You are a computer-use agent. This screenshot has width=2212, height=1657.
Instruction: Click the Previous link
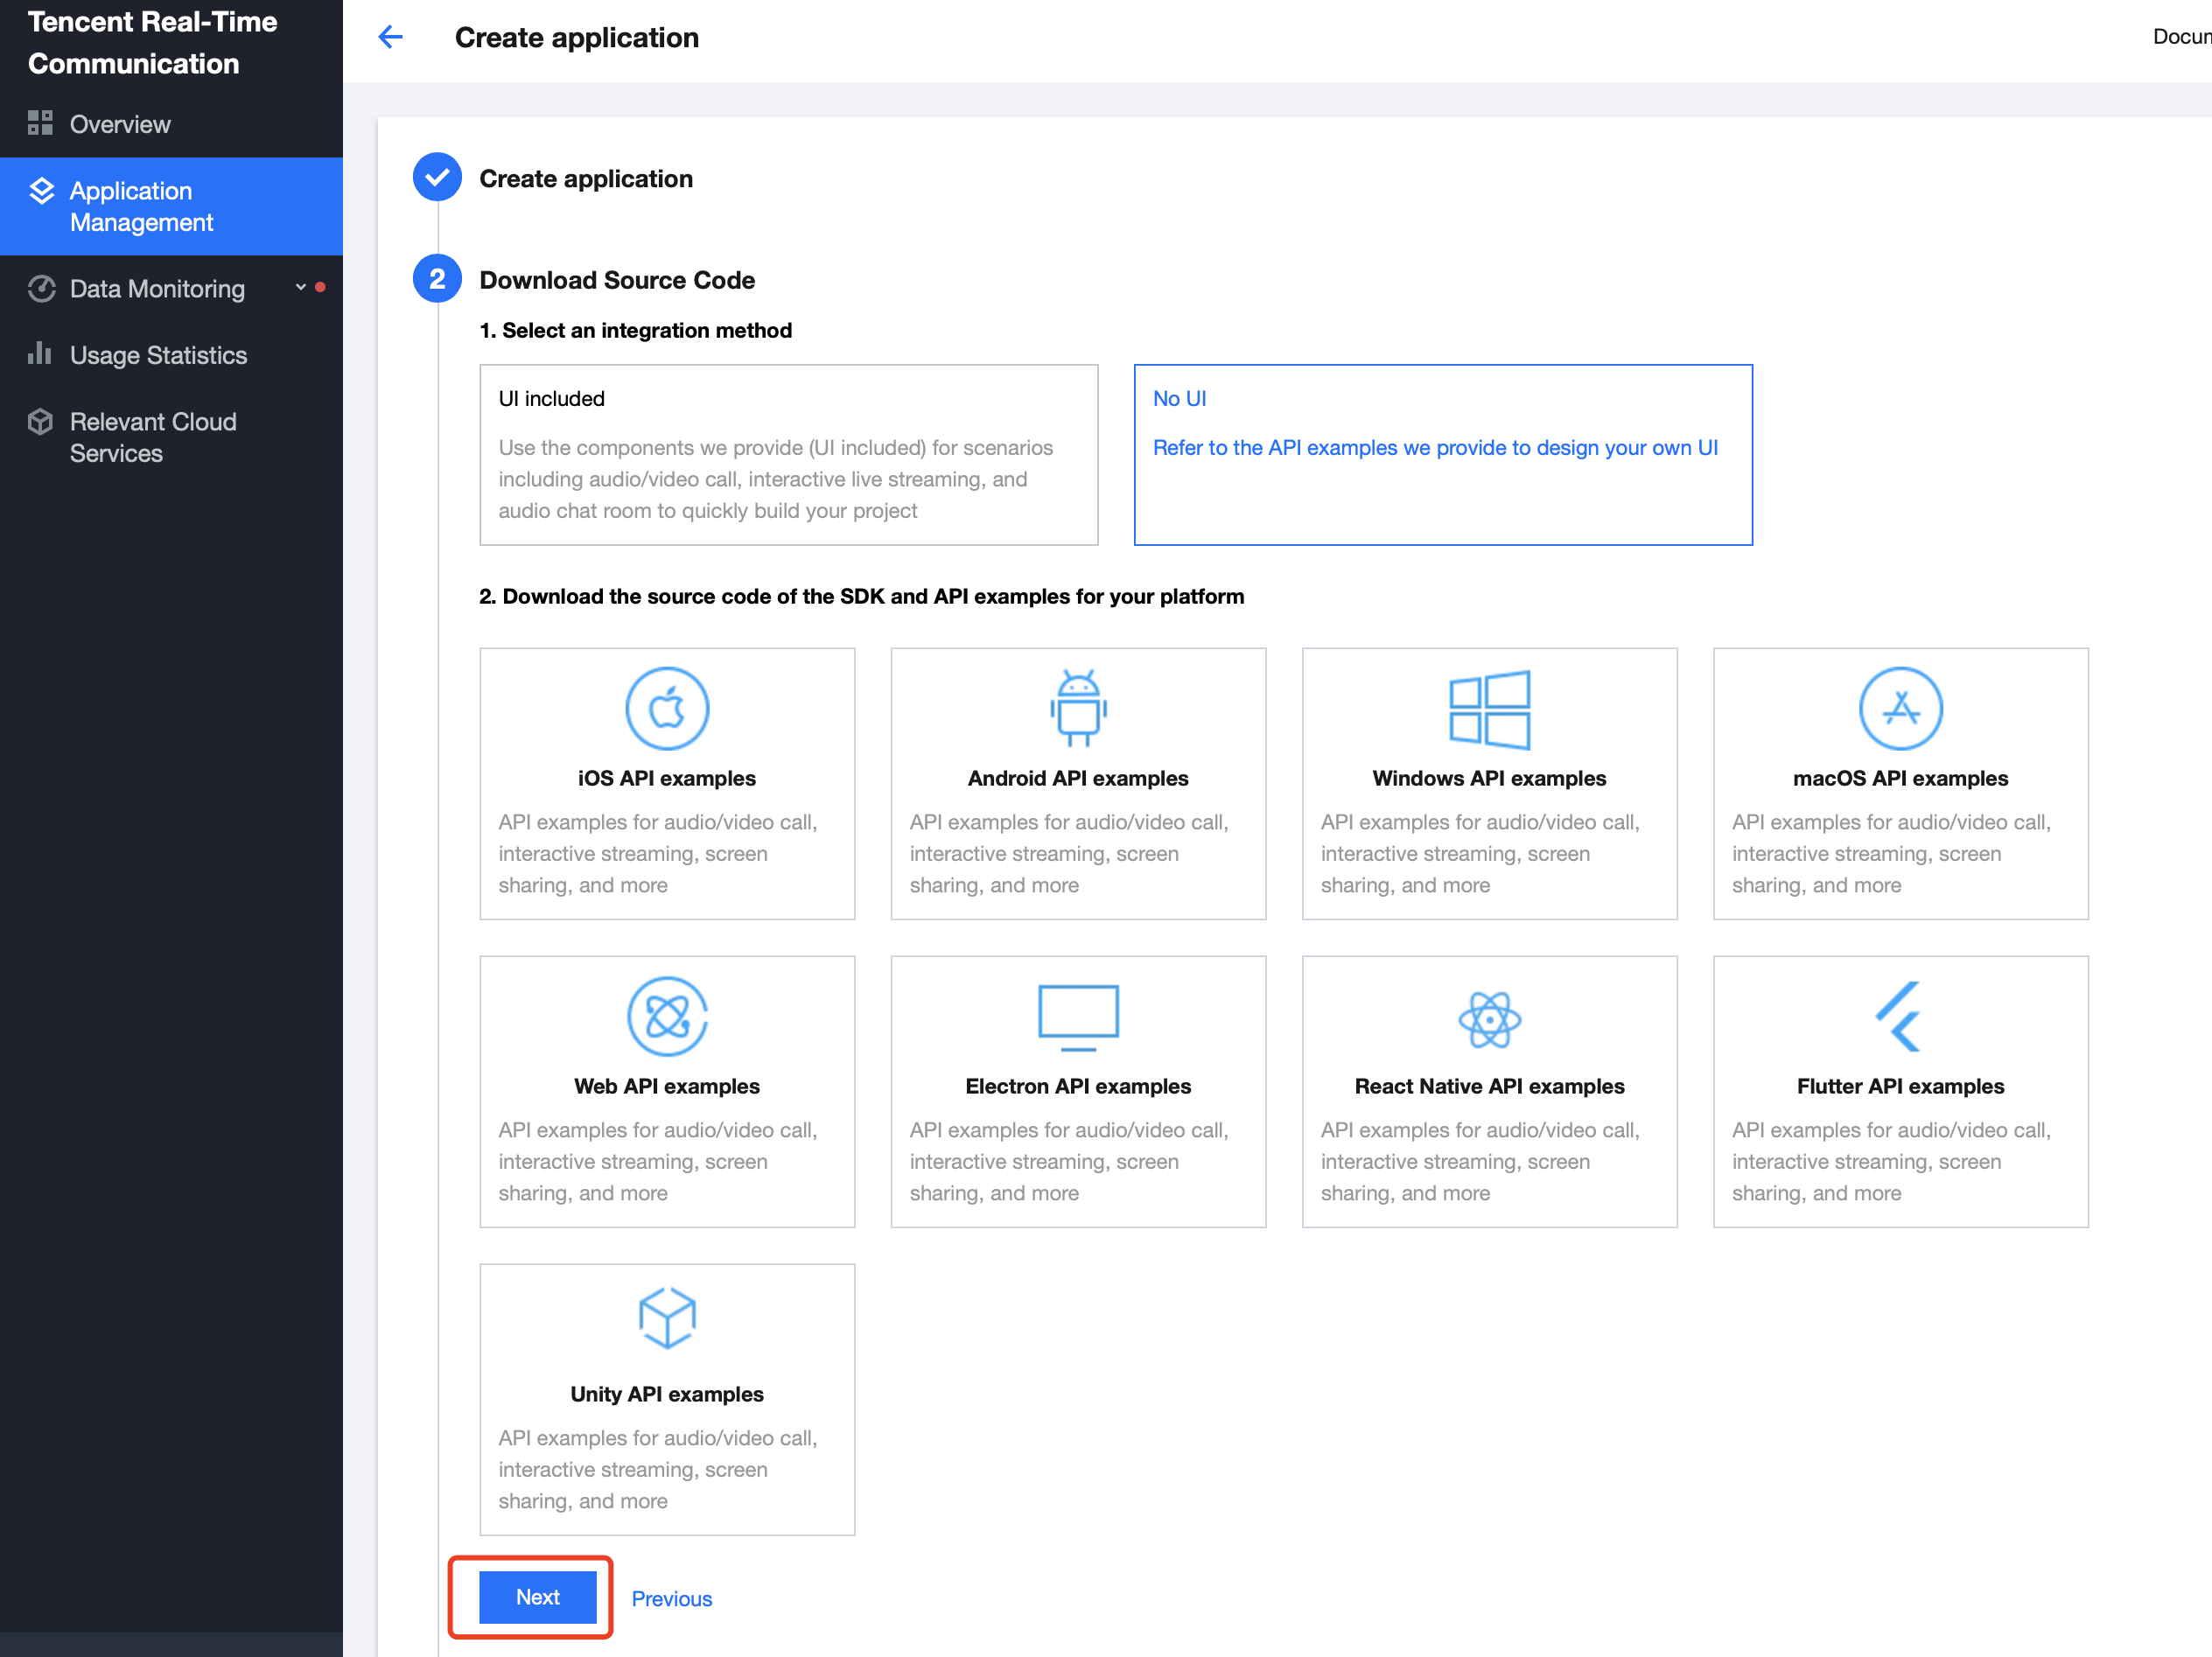point(672,1598)
